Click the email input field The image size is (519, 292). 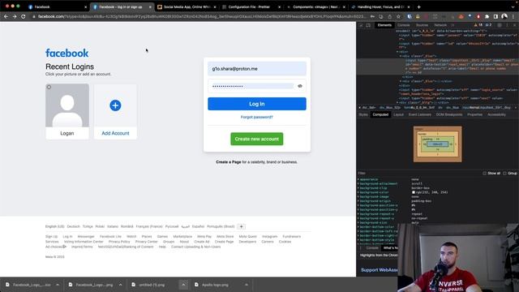click(257, 69)
